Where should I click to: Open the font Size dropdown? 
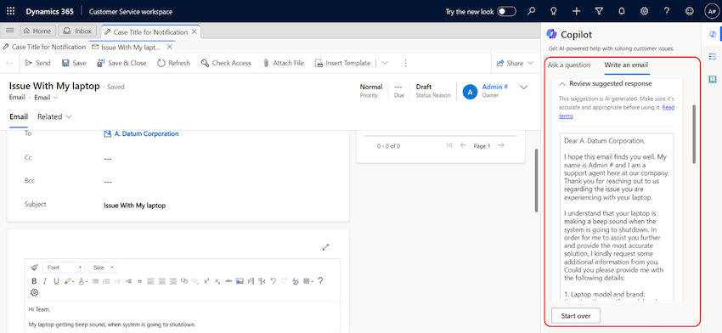(x=102, y=268)
